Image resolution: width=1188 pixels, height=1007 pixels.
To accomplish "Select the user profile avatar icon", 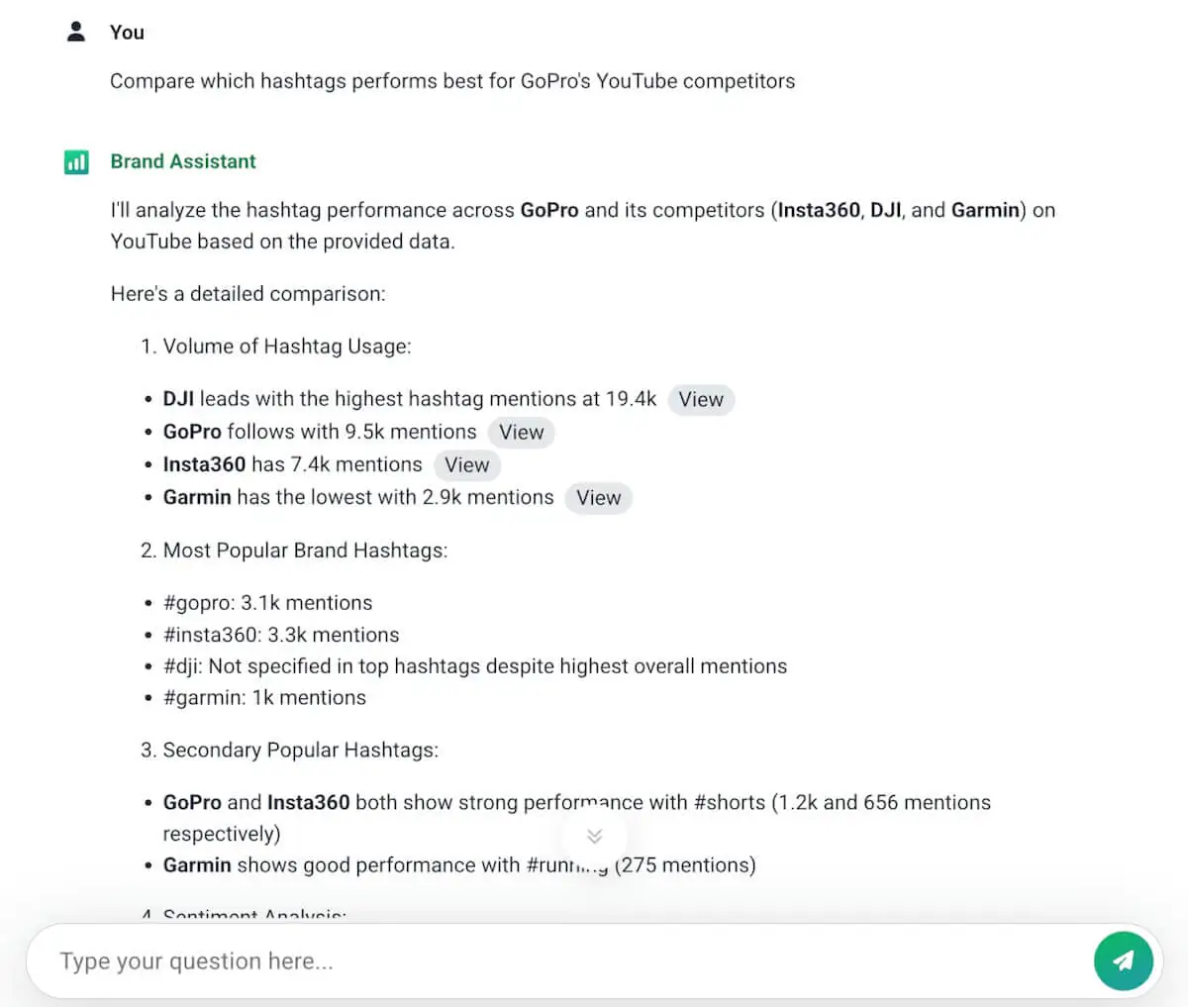I will coord(75,30).
